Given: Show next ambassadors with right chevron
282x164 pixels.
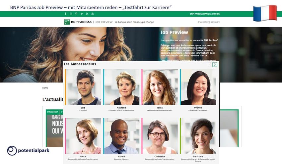Looking at the screenshot, I should (x=215, y=65).
